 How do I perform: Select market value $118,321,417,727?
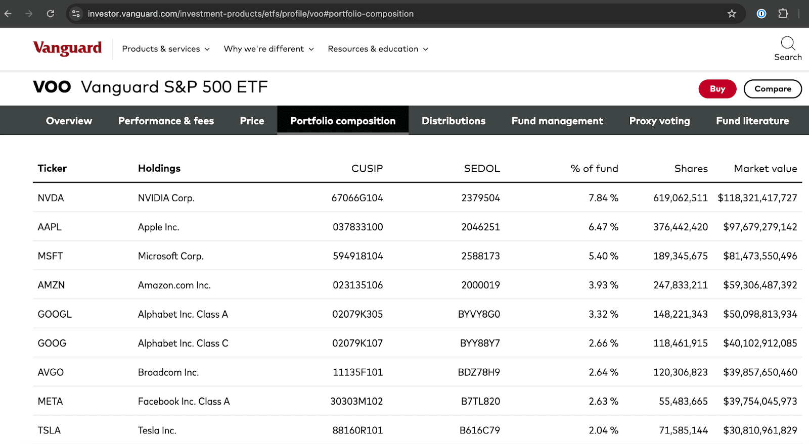(x=757, y=198)
